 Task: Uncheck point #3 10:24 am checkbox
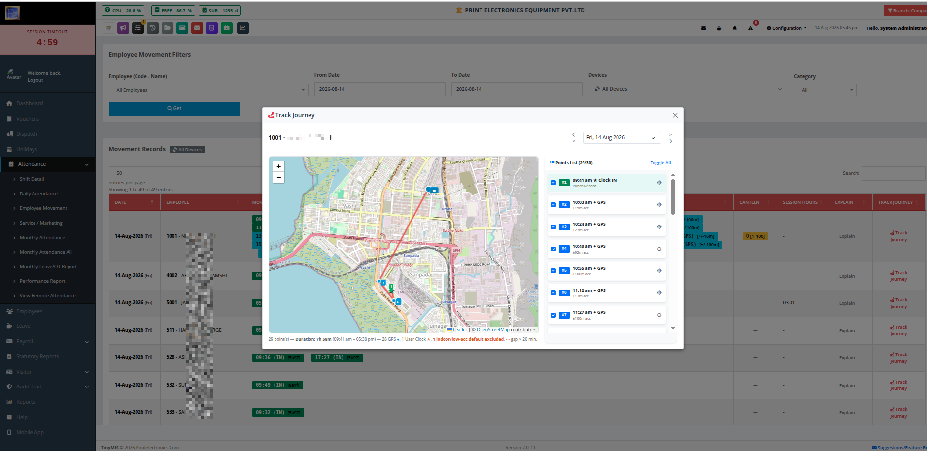[553, 227]
